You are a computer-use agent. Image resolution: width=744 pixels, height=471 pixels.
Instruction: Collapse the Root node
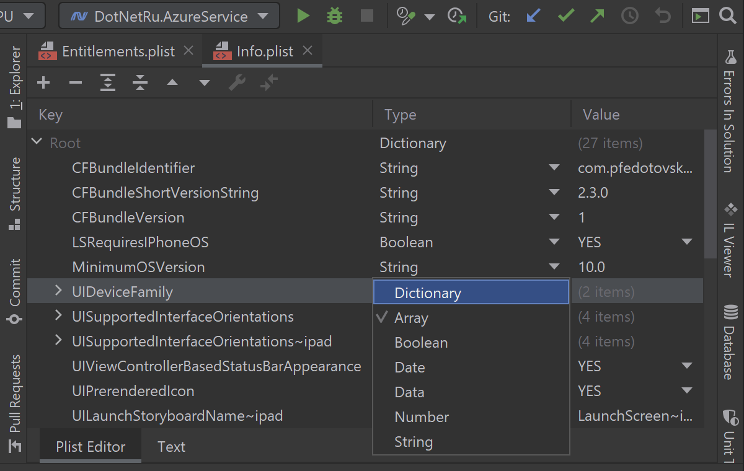[36, 142]
